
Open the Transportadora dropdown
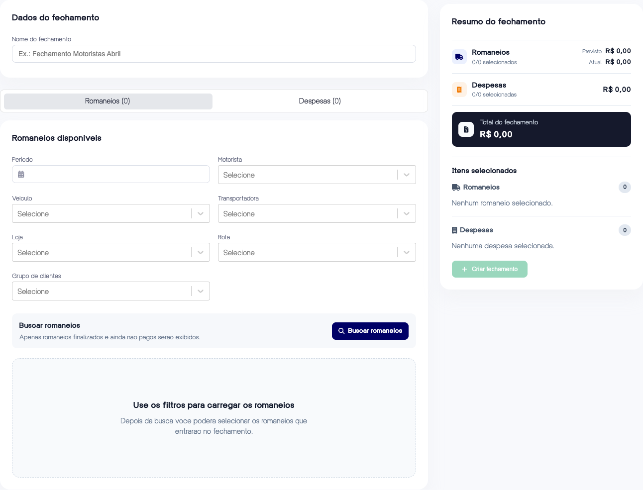[x=317, y=213]
